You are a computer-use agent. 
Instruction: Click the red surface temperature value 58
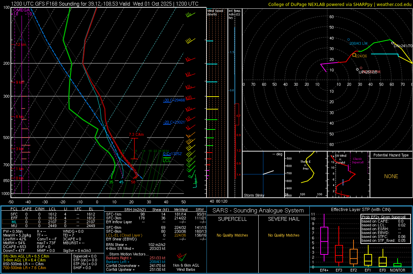pos(133,182)
